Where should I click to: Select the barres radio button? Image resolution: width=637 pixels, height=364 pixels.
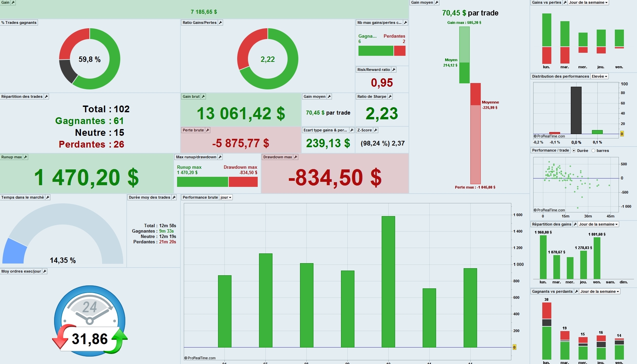coord(593,151)
